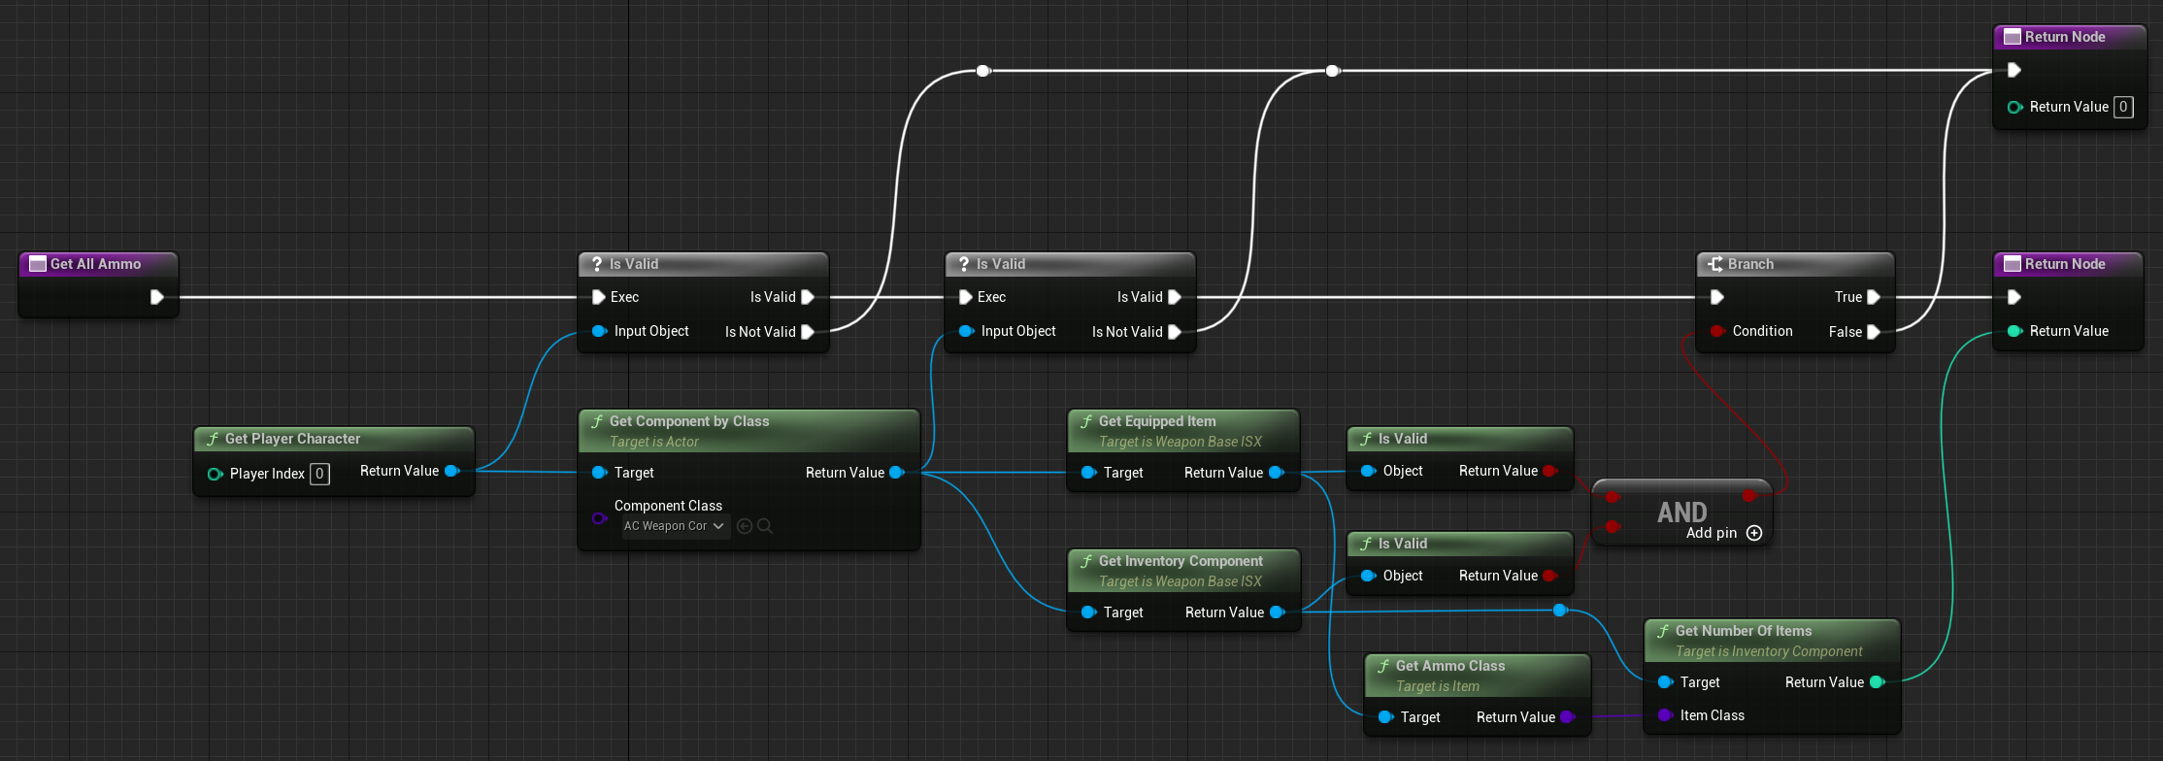Click Is Not Valid pin of Is Valid fed by Get Component by Class
Screen dimensions: 2163x761
1175,332
